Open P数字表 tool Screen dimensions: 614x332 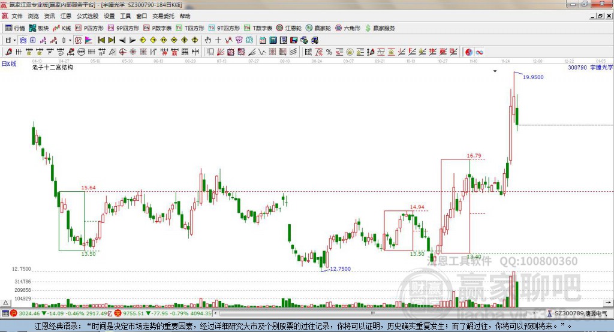click(158, 28)
